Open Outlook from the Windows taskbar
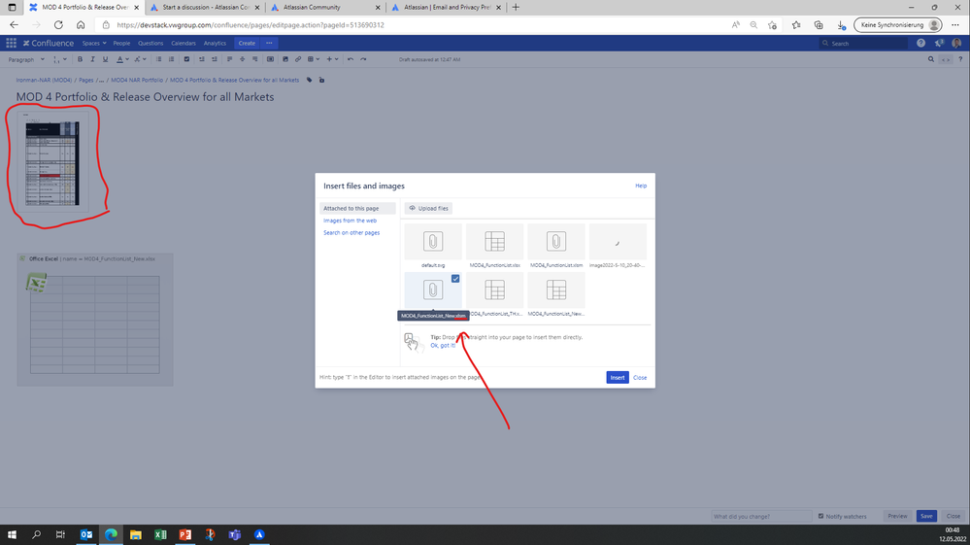 pos(86,534)
